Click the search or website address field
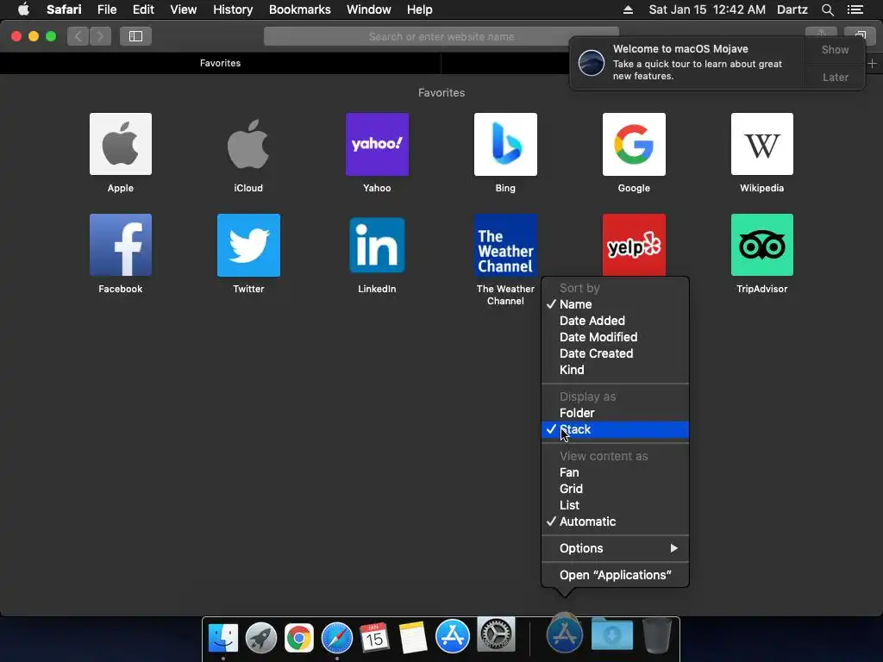 coord(441,36)
